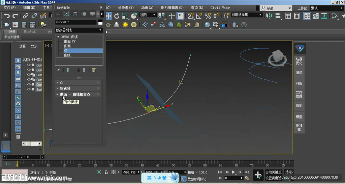
Task: Select the Link tool icon
Action: point(26,16)
